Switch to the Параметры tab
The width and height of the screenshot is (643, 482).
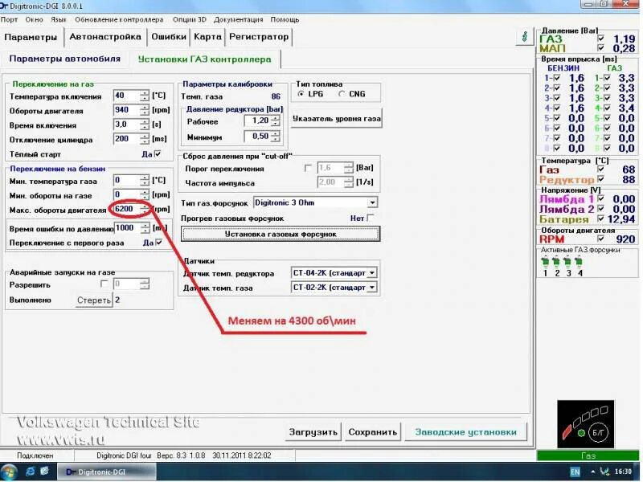coord(31,37)
